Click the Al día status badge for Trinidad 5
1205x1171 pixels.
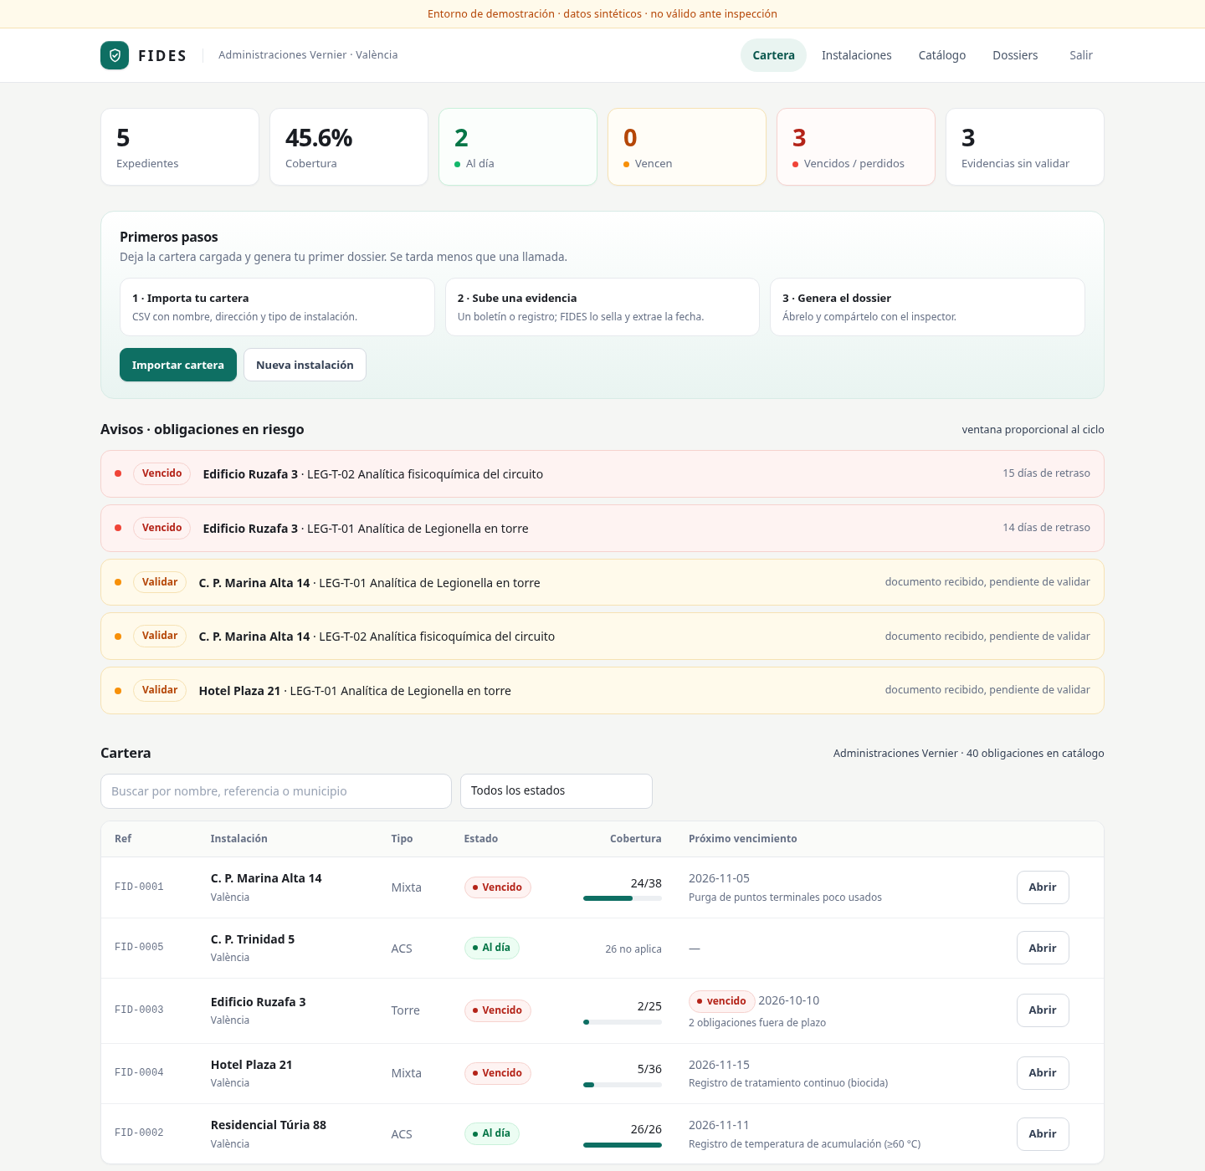[x=492, y=948]
